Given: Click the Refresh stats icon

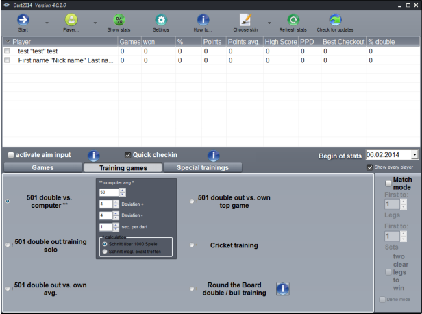Looking at the screenshot, I should (x=293, y=20).
